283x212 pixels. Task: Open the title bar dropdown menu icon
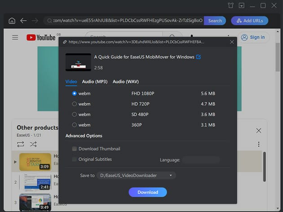[x=242, y=6]
